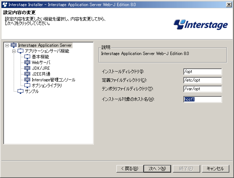Select the JDK/JRE tree label
This screenshot has height=178, width=234.
point(41,68)
